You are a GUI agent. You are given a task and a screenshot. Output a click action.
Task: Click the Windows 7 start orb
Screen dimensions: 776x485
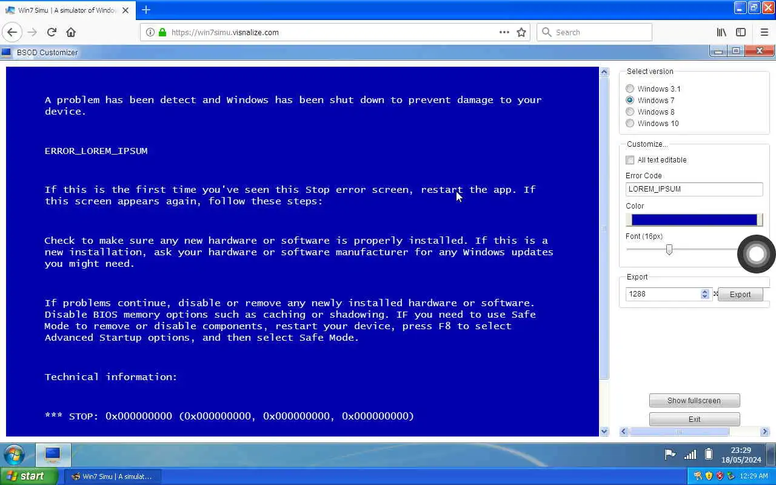(x=14, y=455)
